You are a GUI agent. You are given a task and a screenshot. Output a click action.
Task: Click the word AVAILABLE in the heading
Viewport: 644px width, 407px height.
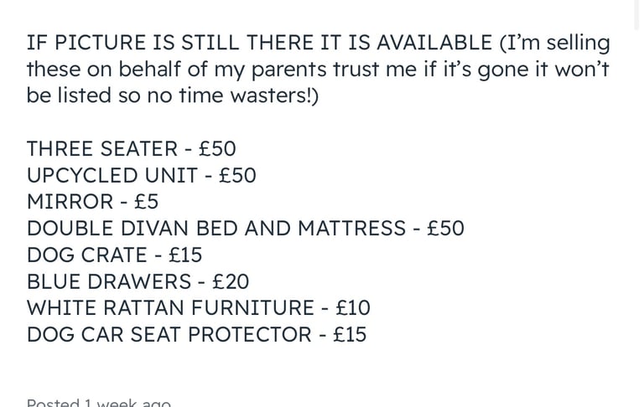434,43
